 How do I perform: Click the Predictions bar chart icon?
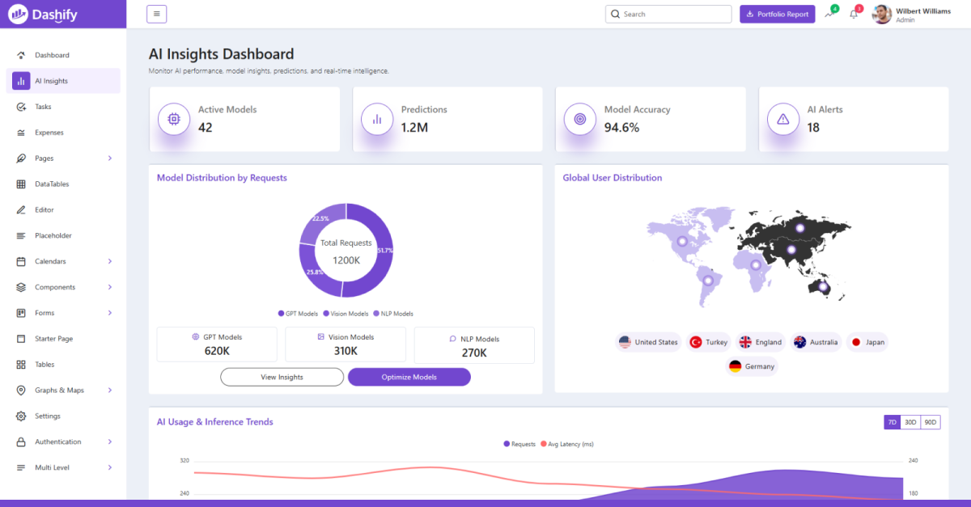[377, 119]
